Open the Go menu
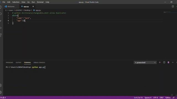The width and height of the screenshot is (177, 99). pos(28,2)
